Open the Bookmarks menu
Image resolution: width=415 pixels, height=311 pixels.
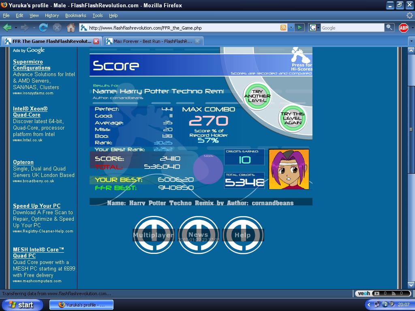click(x=75, y=15)
